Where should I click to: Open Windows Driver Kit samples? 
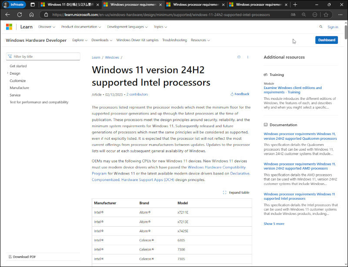coord(137,40)
